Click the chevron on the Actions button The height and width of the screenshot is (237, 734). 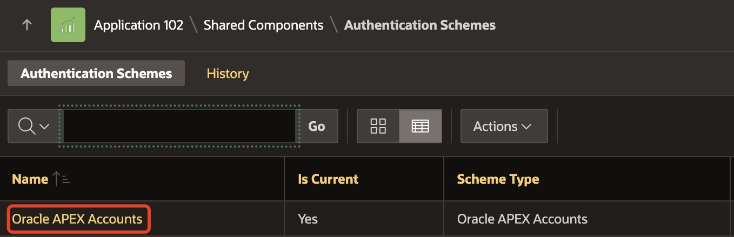(x=526, y=126)
